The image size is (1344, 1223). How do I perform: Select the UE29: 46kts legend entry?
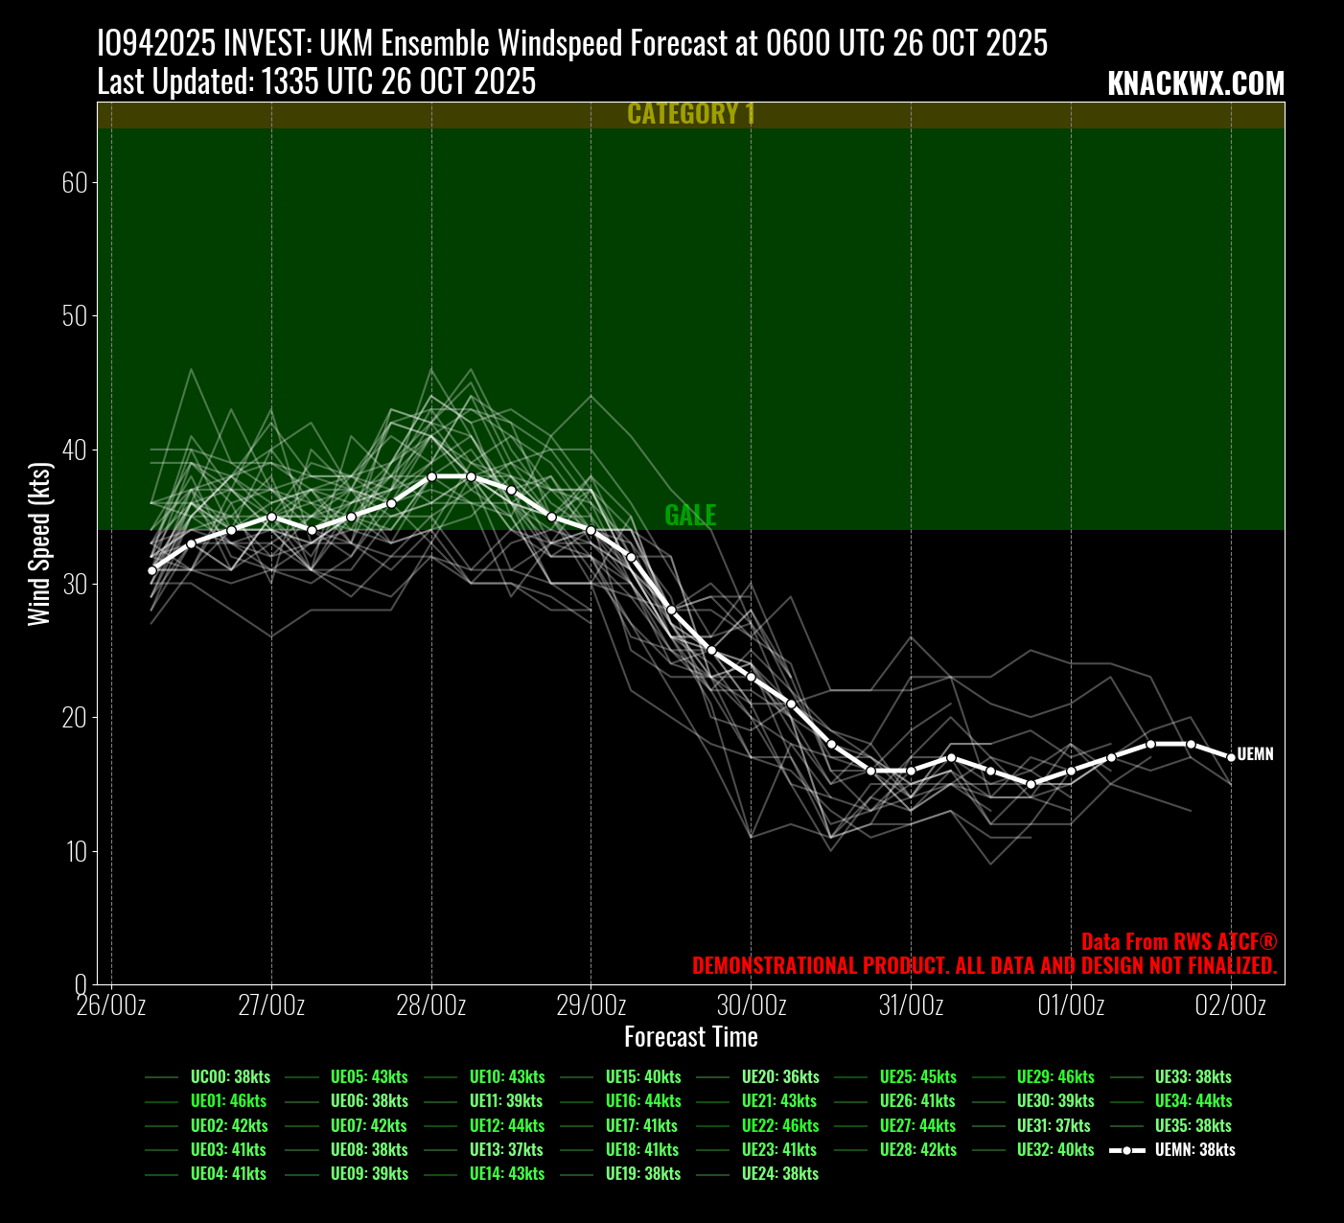pos(1054,1077)
